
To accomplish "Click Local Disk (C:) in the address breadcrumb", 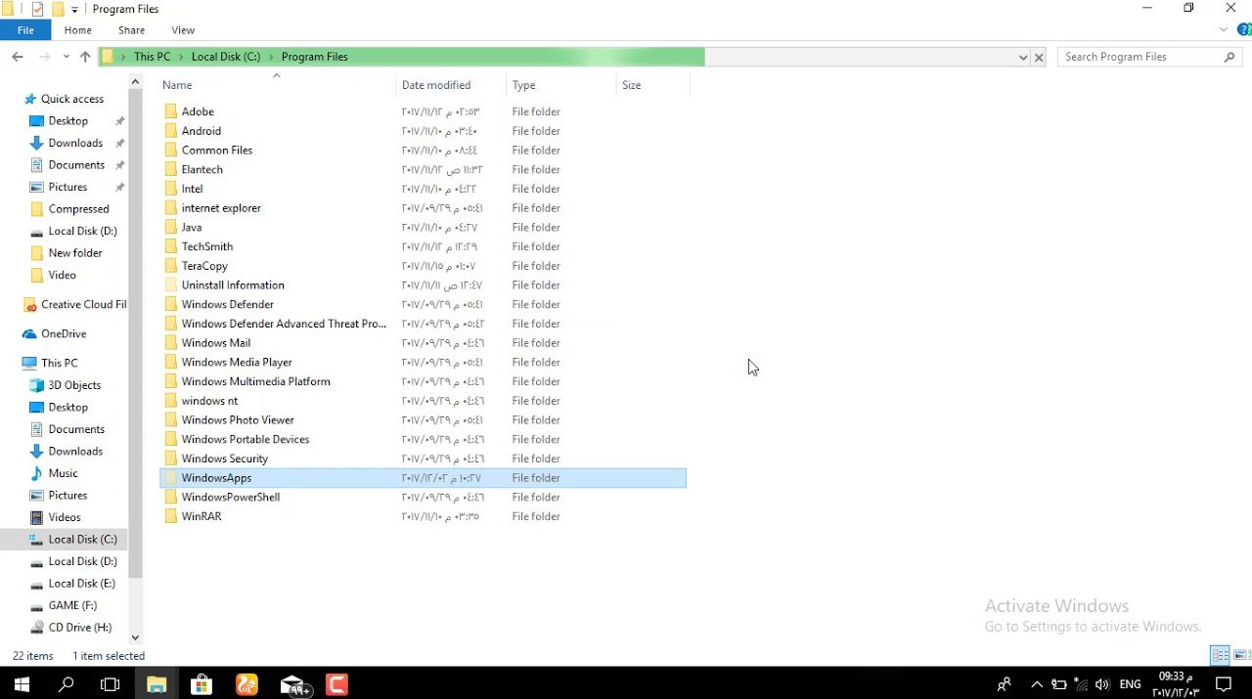I will [226, 57].
